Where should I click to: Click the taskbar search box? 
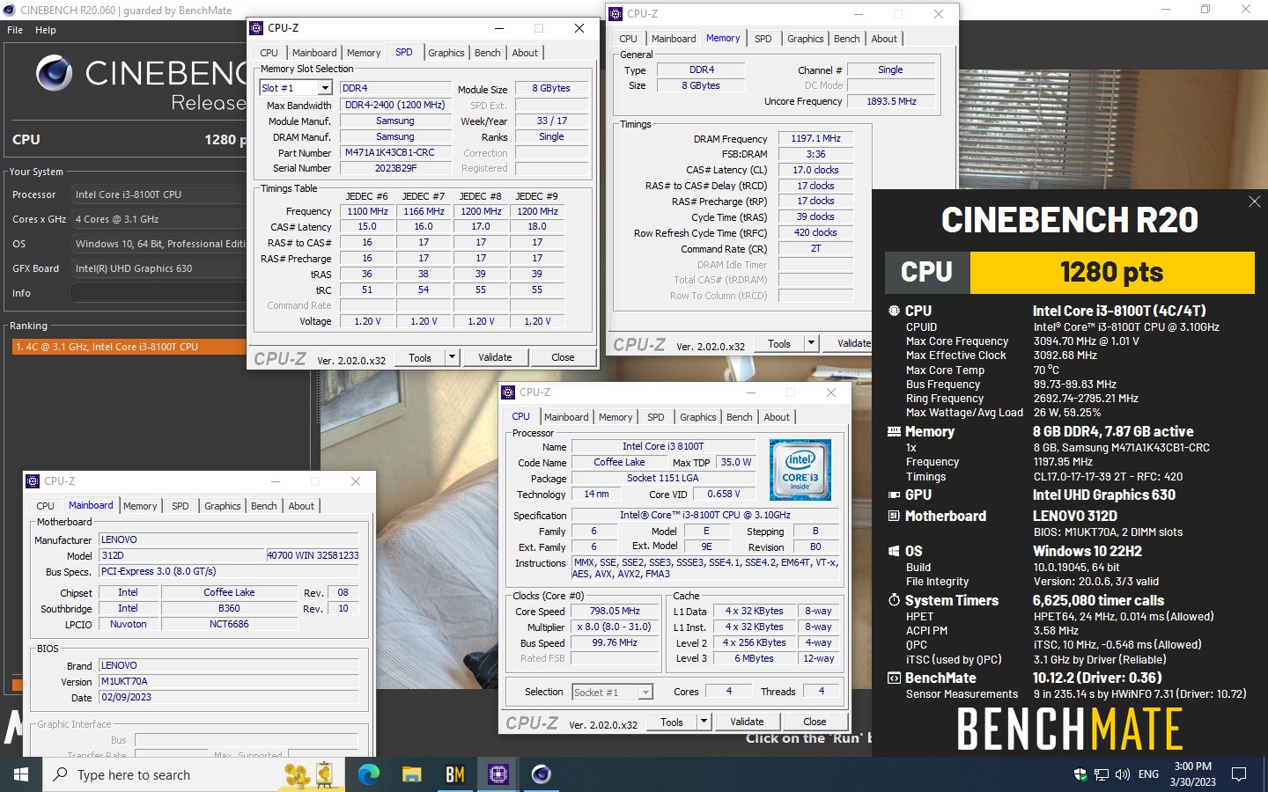[x=194, y=774]
